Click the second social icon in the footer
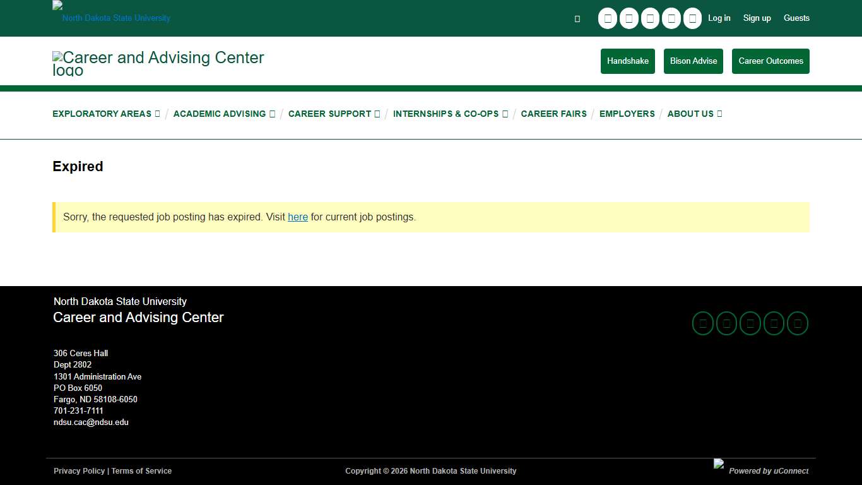 tap(726, 323)
